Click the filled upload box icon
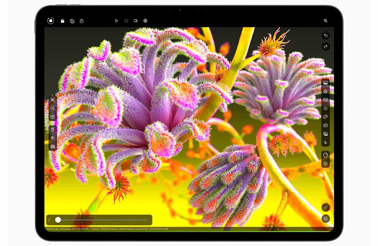This screenshot has height=246, width=378. [x=62, y=21]
